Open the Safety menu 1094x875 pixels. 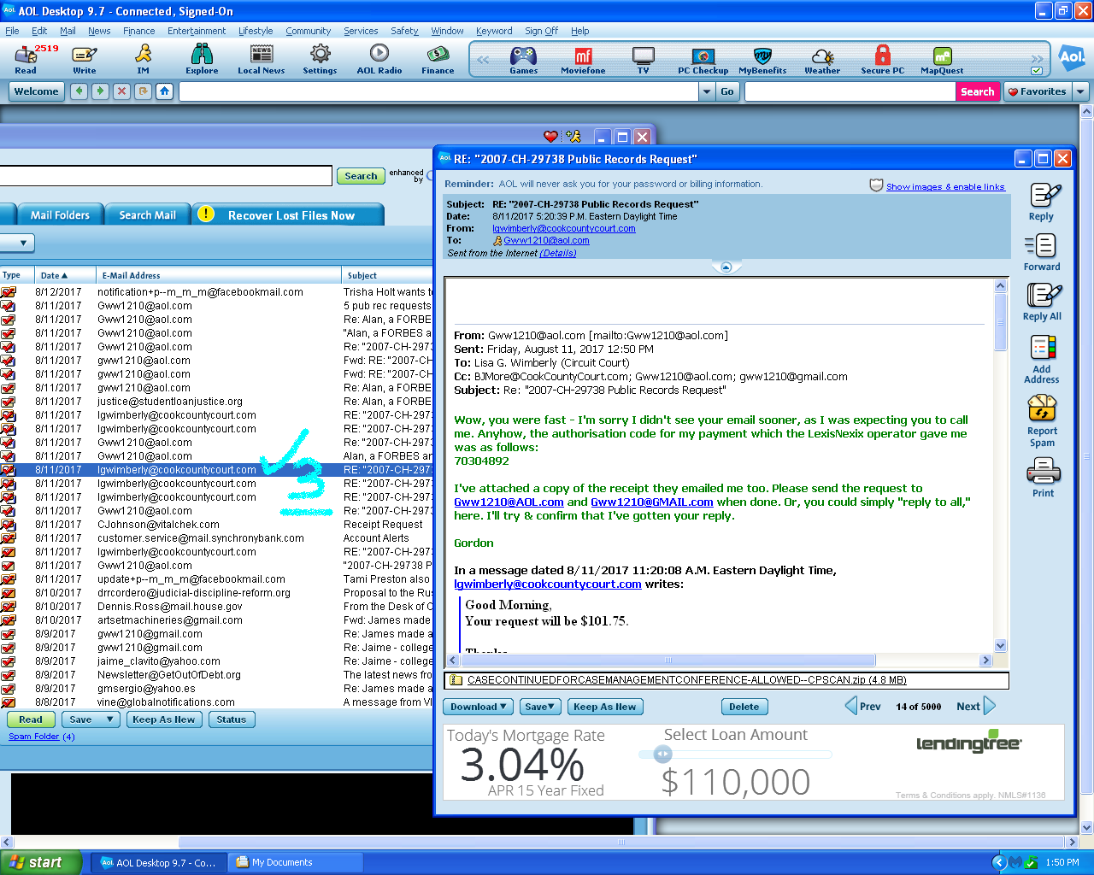(x=403, y=31)
